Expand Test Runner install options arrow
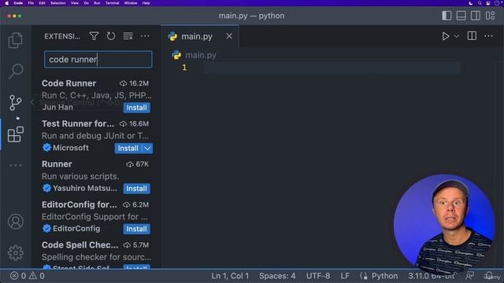Image resolution: width=504 pixels, height=283 pixels. tap(147, 149)
